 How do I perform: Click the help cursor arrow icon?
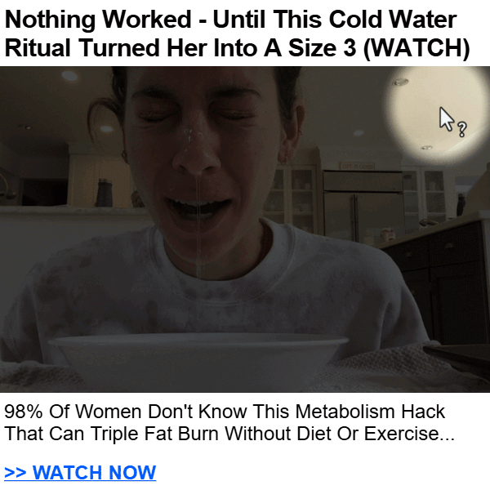[x=447, y=119]
